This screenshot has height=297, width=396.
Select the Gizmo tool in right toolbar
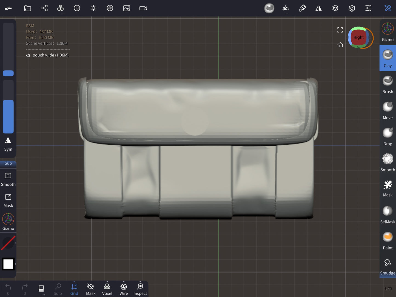(x=388, y=32)
